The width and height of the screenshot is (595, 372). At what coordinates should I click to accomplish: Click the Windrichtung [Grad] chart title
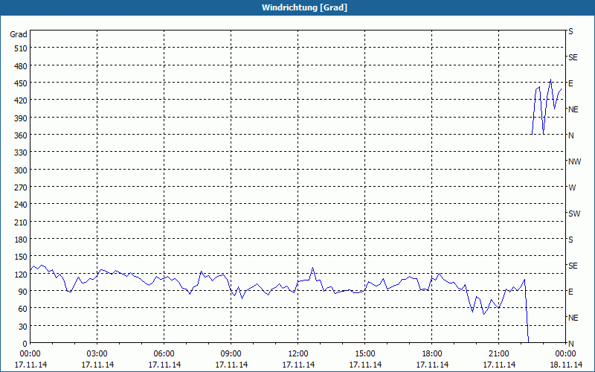304,7
